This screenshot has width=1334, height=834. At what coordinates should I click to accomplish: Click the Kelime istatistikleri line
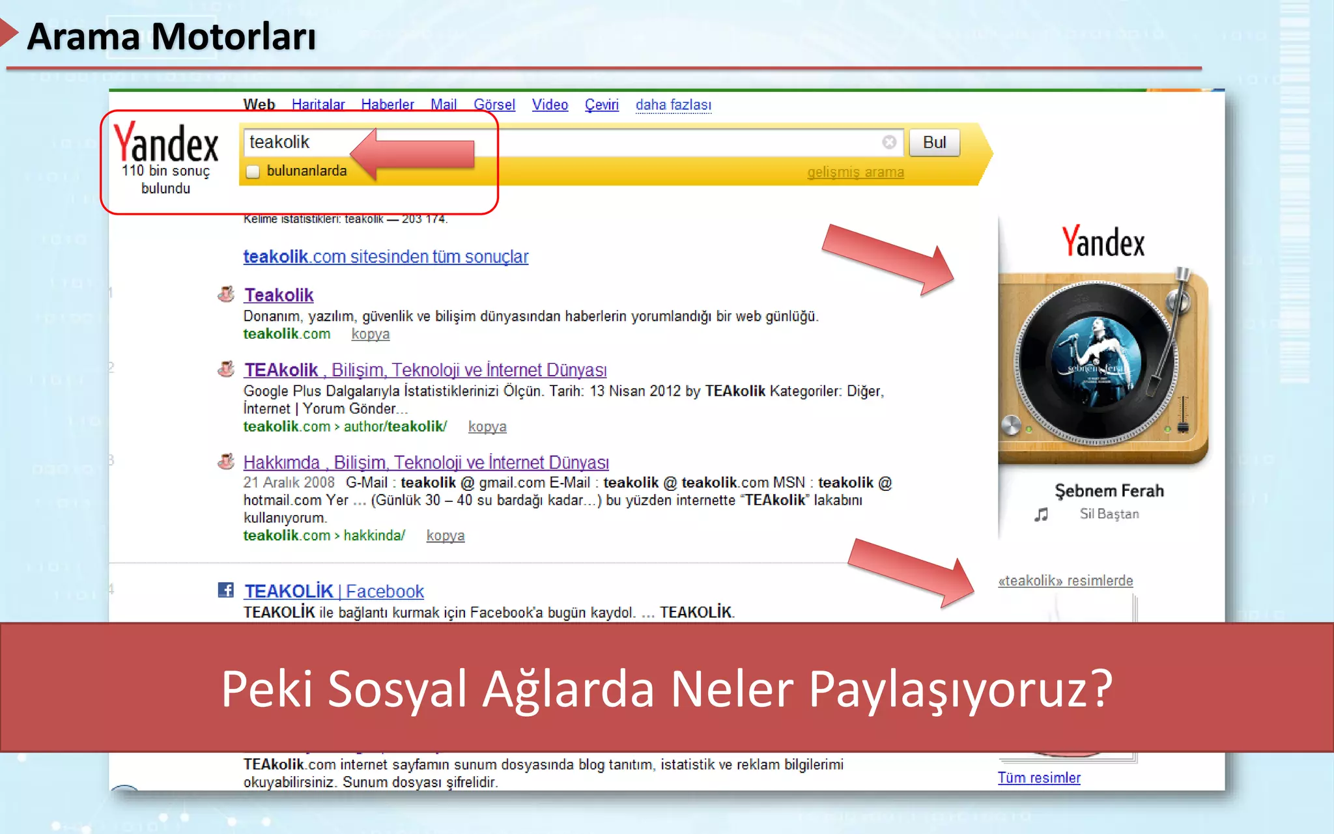click(345, 219)
